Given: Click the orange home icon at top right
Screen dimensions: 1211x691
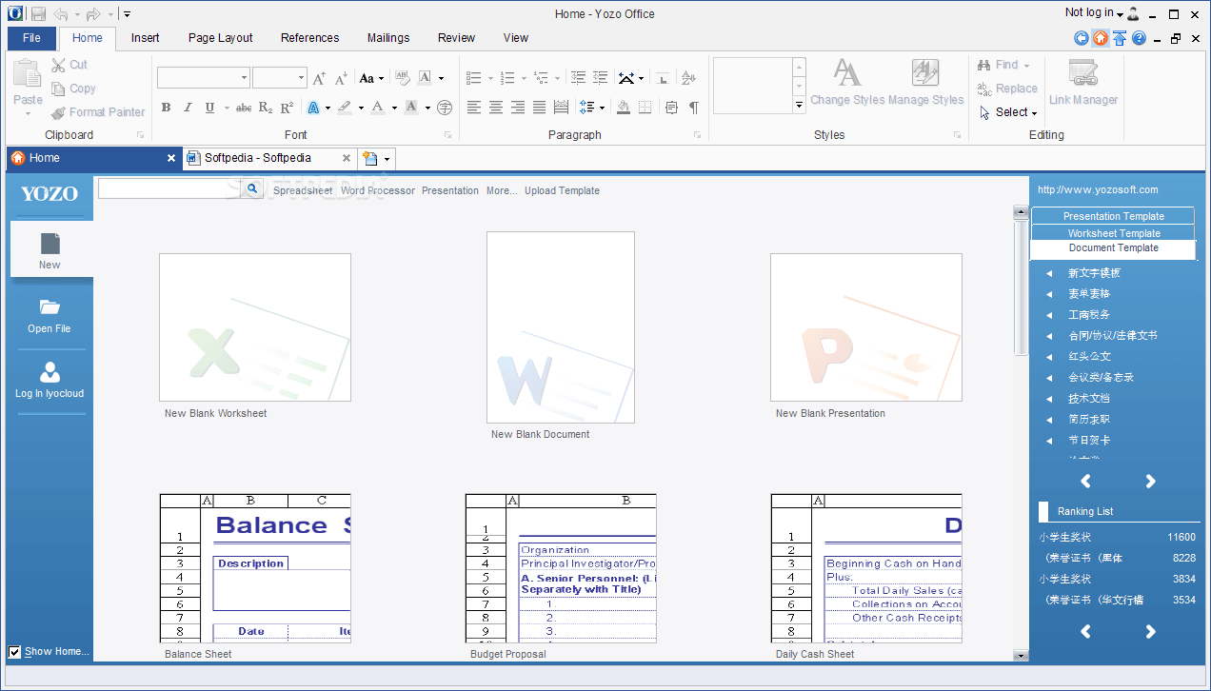Looking at the screenshot, I should coord(1101,38).
